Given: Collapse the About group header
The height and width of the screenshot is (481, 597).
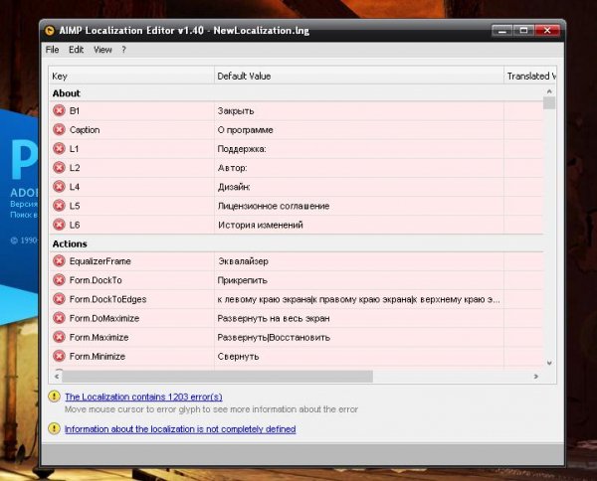Looking at the screenshot, I should point(296,93).
